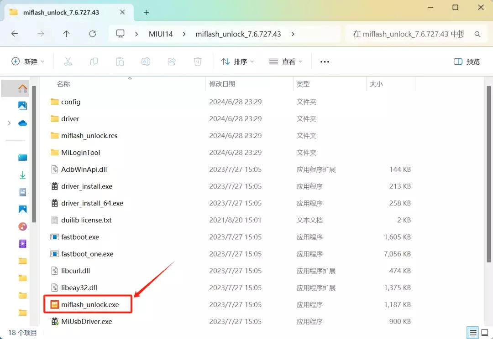The height and width of the screenshot is (339, 493).
Task: Open Downloads shortcut in the sidebar
Action: tap(22, 175)
